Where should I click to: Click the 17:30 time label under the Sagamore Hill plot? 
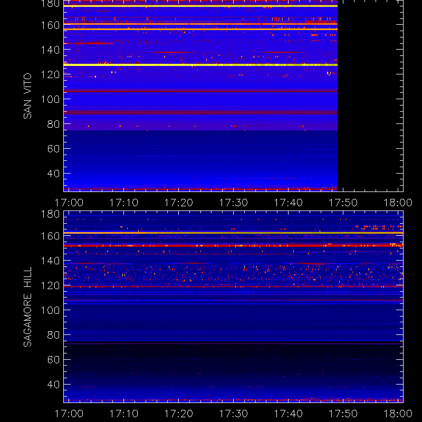pyautogui.click(x=234, y=414)
